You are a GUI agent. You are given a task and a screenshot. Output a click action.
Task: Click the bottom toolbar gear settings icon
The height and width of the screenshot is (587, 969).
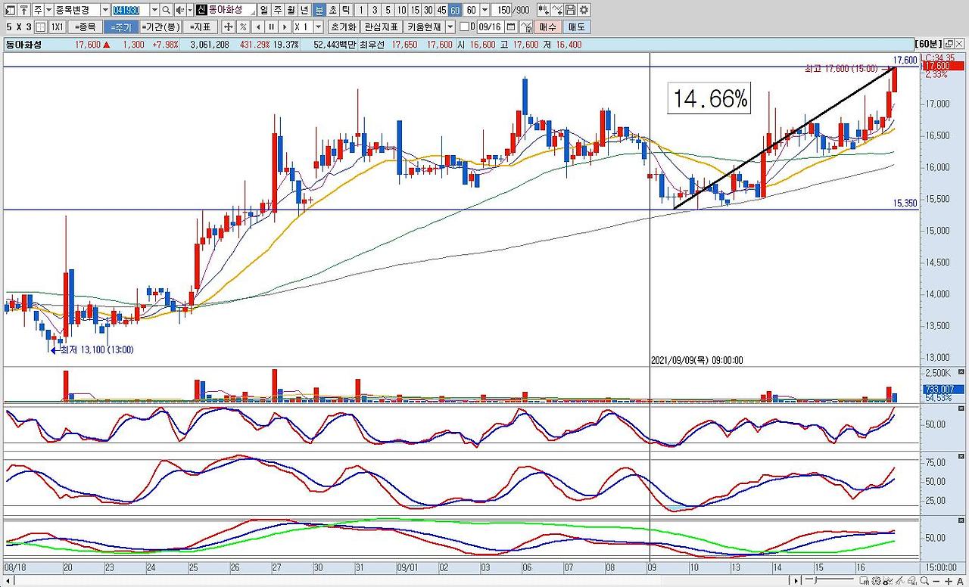coord(876,581)
